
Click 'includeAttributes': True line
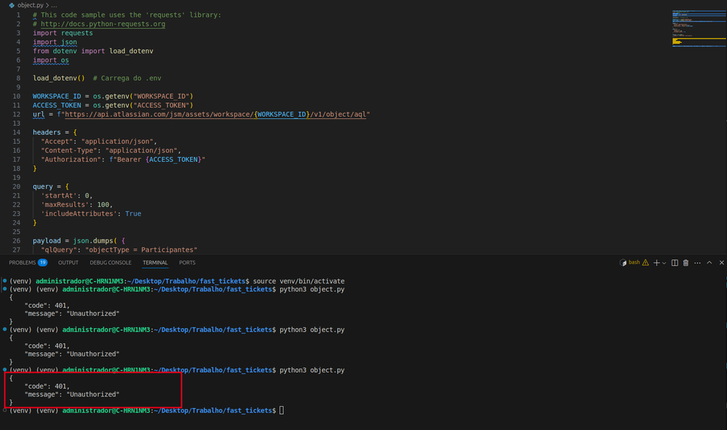tap(91, 214)
